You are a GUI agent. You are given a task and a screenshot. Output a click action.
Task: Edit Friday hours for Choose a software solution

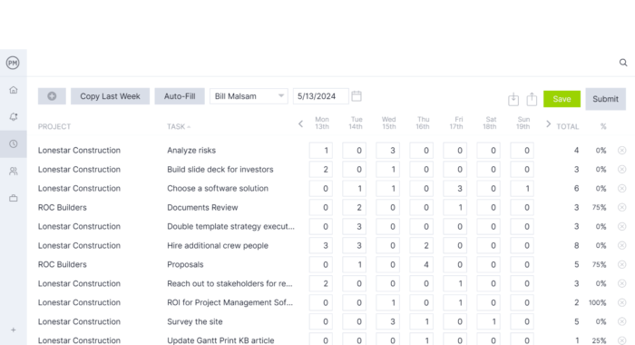tap(454, 189)
